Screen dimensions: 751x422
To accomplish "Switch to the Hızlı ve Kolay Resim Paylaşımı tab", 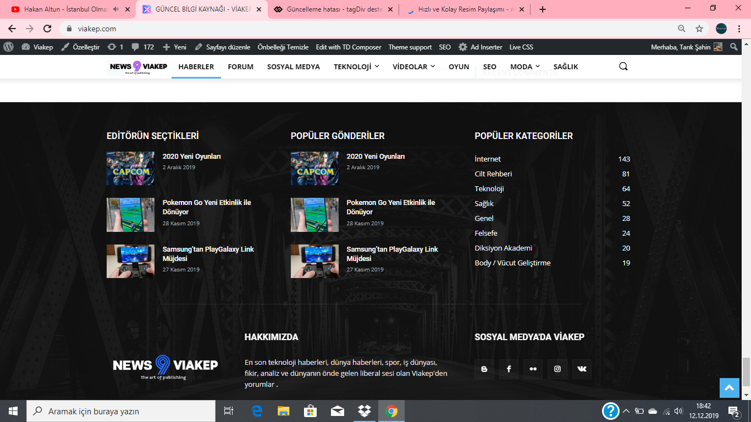I will (x=466, y=9).
